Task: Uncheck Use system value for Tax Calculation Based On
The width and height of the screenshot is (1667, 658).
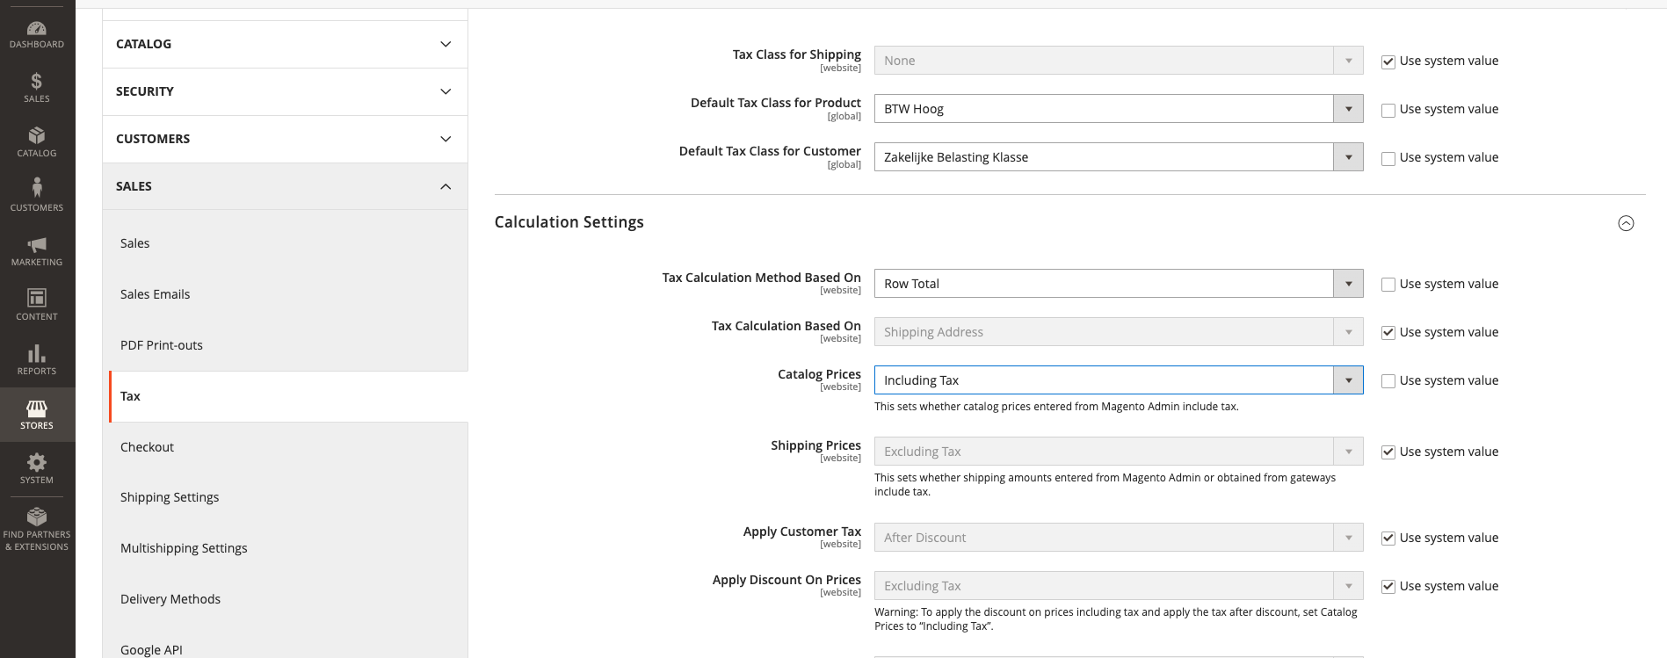Action: 1388,333
